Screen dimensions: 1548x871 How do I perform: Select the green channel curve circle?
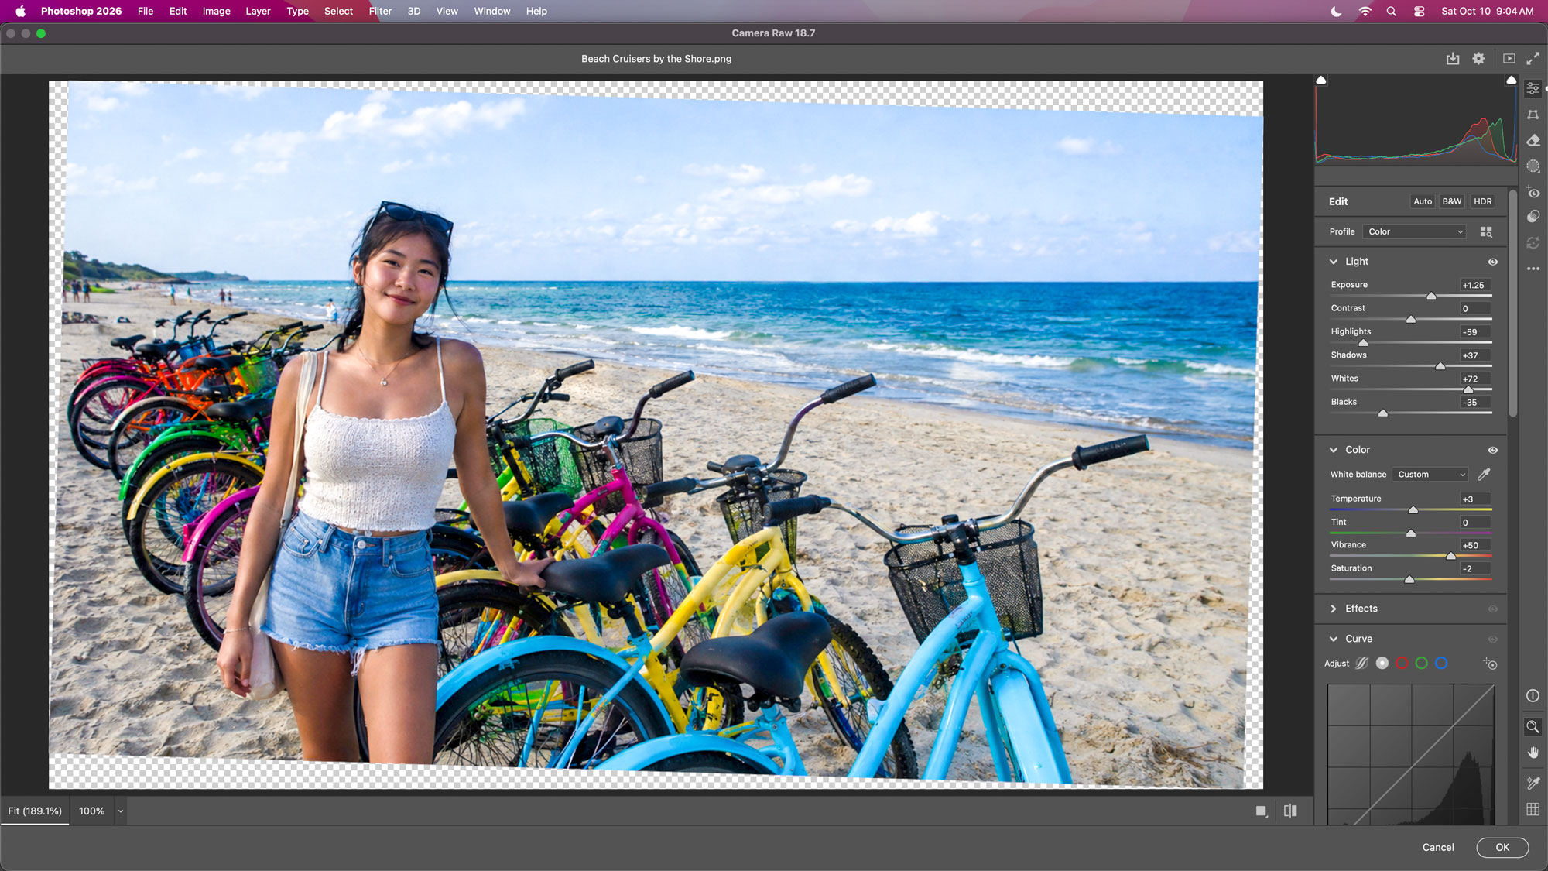click(x=1421, y=664)
